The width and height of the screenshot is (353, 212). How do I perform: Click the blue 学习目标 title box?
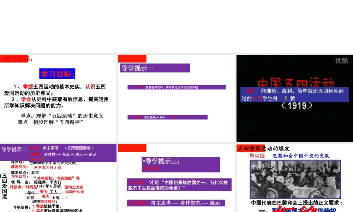click(x=57, y=74)
